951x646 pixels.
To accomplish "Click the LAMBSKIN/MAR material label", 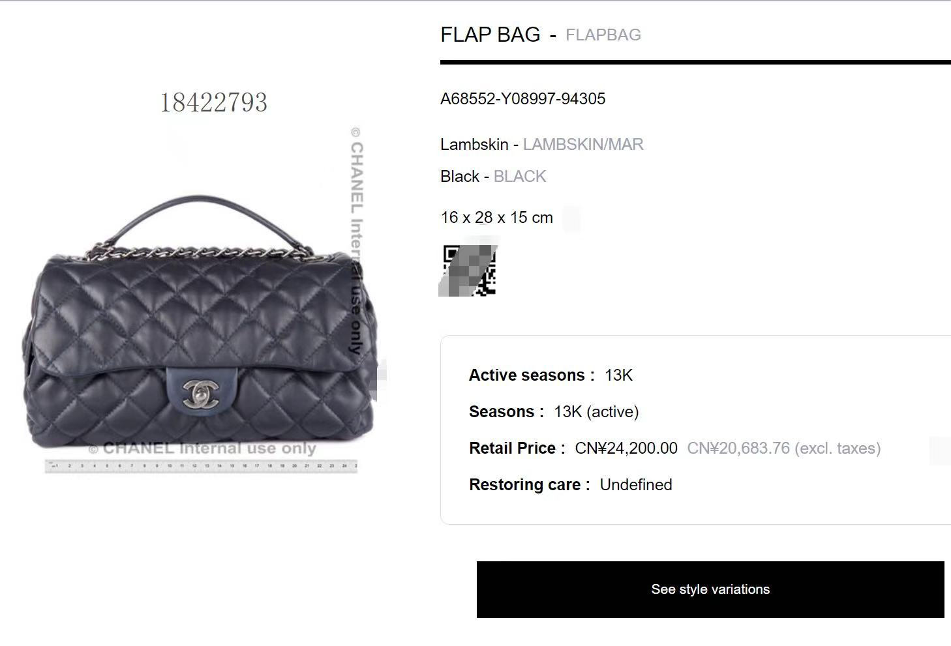I will pyautogui.click(x=583, y=145).
